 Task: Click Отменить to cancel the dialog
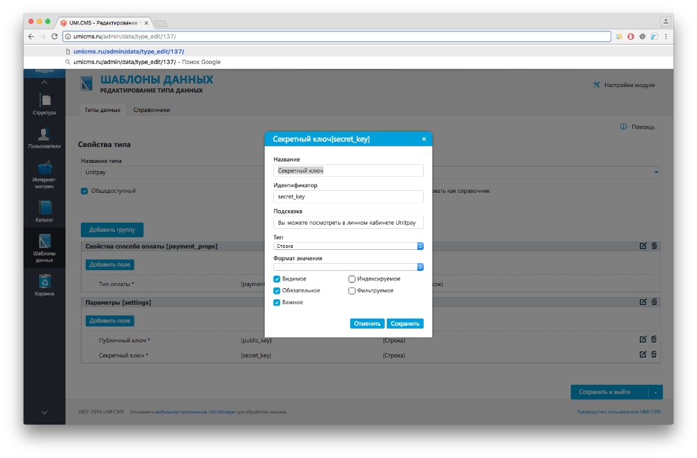[x=367, y=324]
